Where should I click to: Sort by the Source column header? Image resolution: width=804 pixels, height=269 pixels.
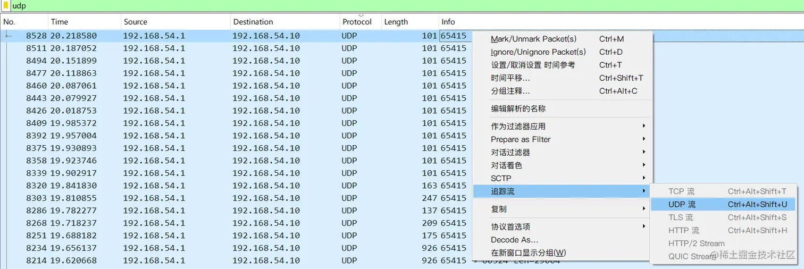175,22
